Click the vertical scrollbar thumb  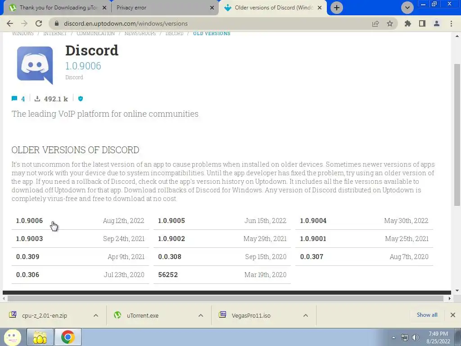(457, 135)
